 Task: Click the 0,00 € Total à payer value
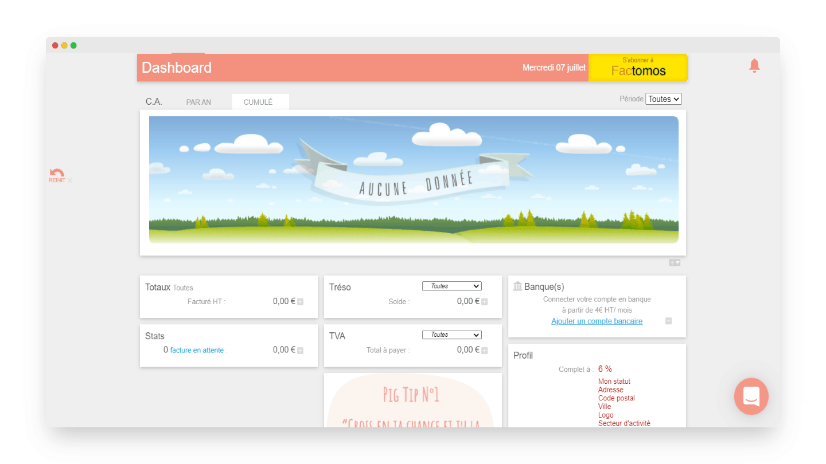(x=468, y=350)
